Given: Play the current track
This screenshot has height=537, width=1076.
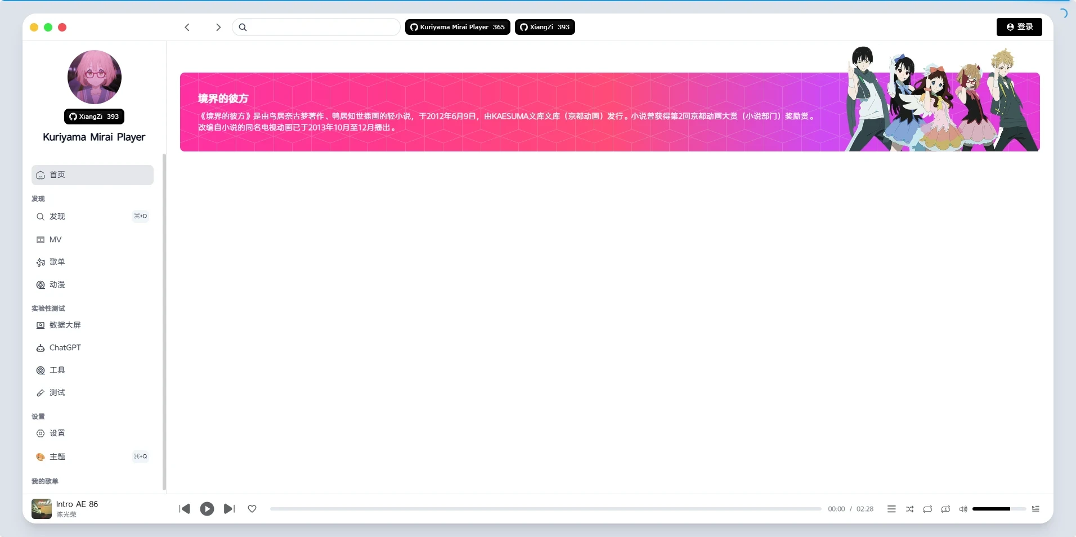Looking at the screenshot, I should click(207, 509).
